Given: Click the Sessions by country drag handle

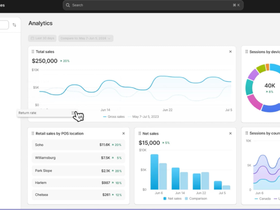Looking at the screenshot, I should click(x=247, y=133).
